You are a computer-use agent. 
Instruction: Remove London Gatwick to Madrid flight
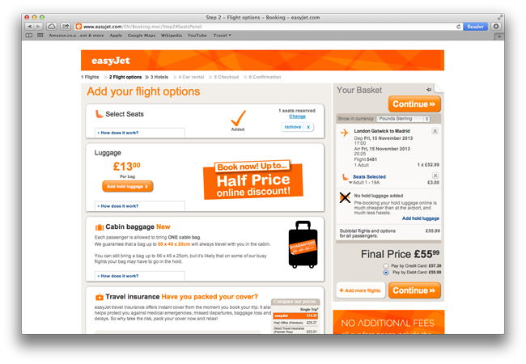[x=435, y=131]
